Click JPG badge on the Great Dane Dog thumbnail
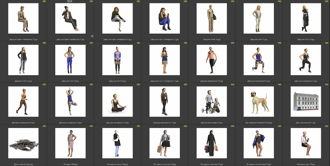This screenshot has width=330, height=166. 280,85
